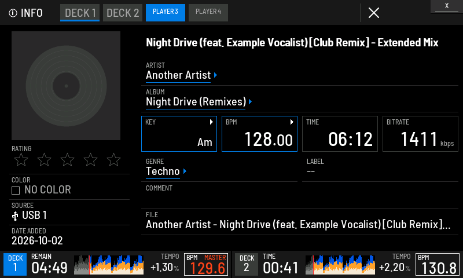Open the vinyl album artwork thumbnail
This screenshot has height=278, width=463.
pos(66,86)
